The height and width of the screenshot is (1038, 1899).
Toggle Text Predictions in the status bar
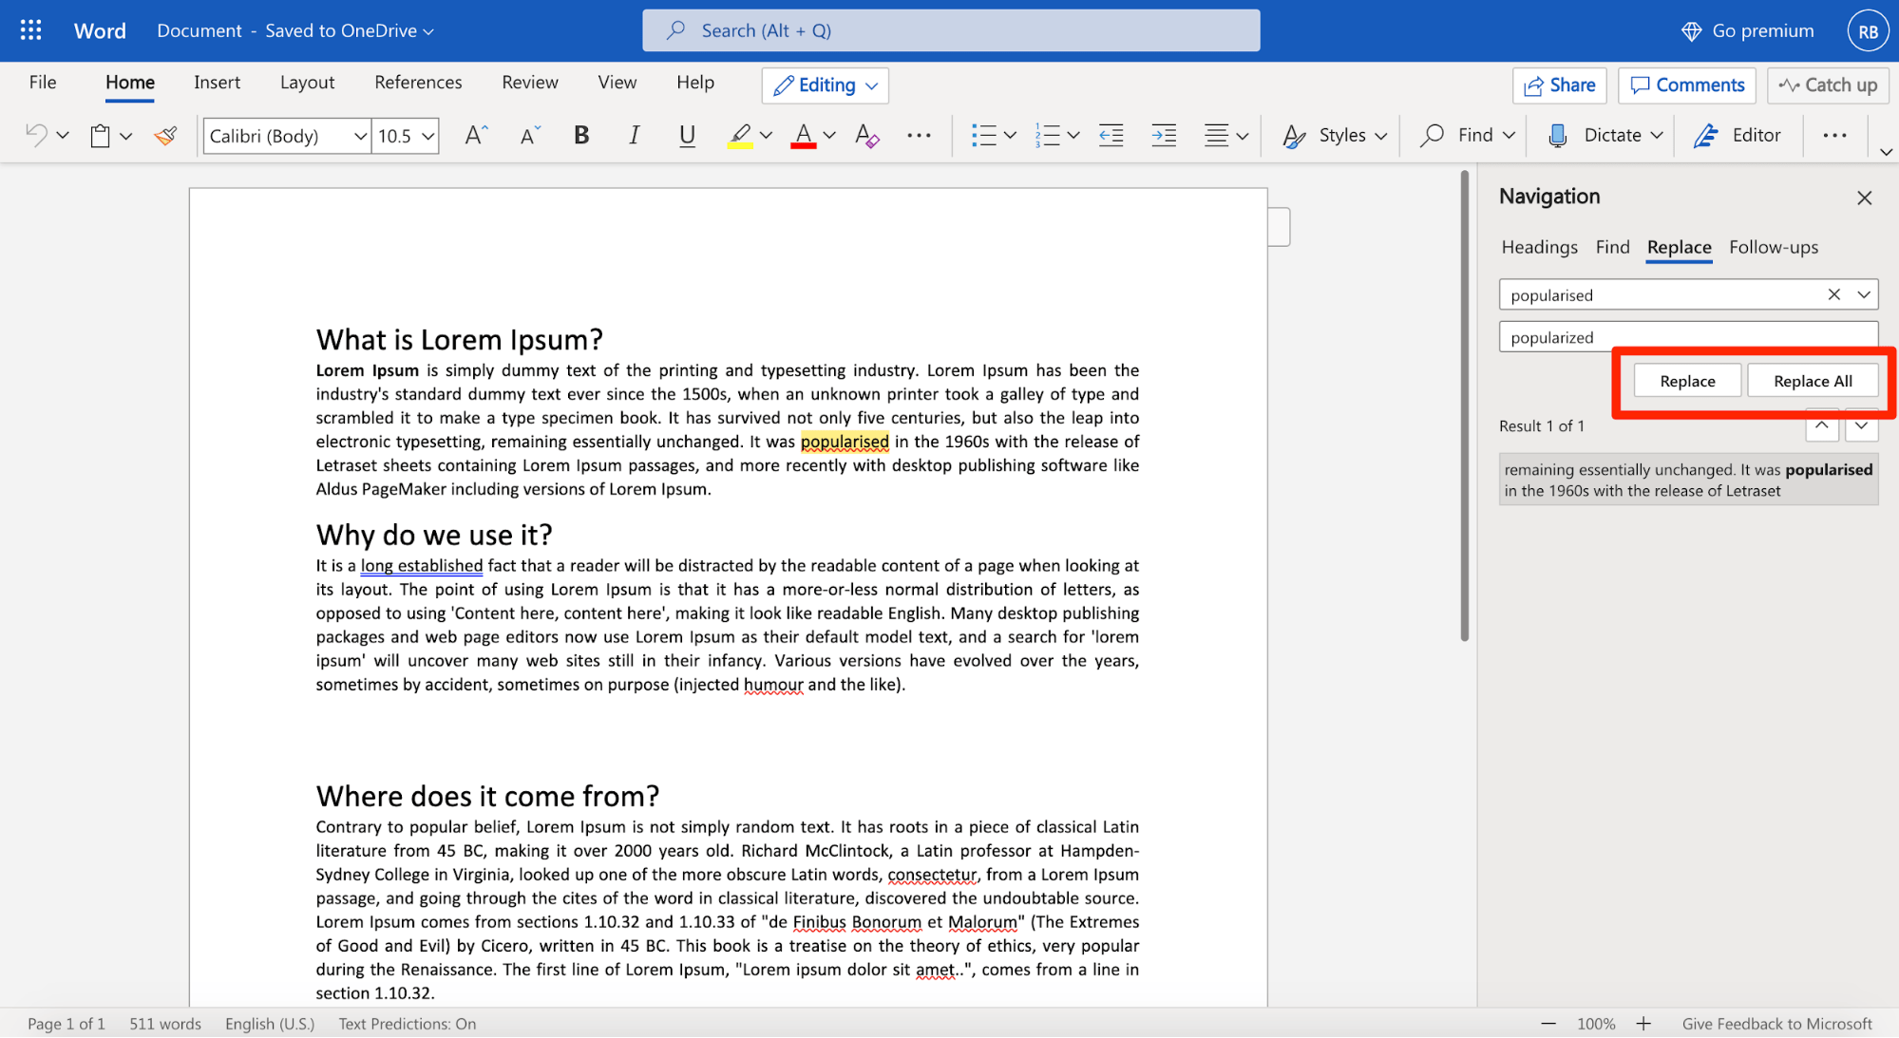pos(407,1023)
